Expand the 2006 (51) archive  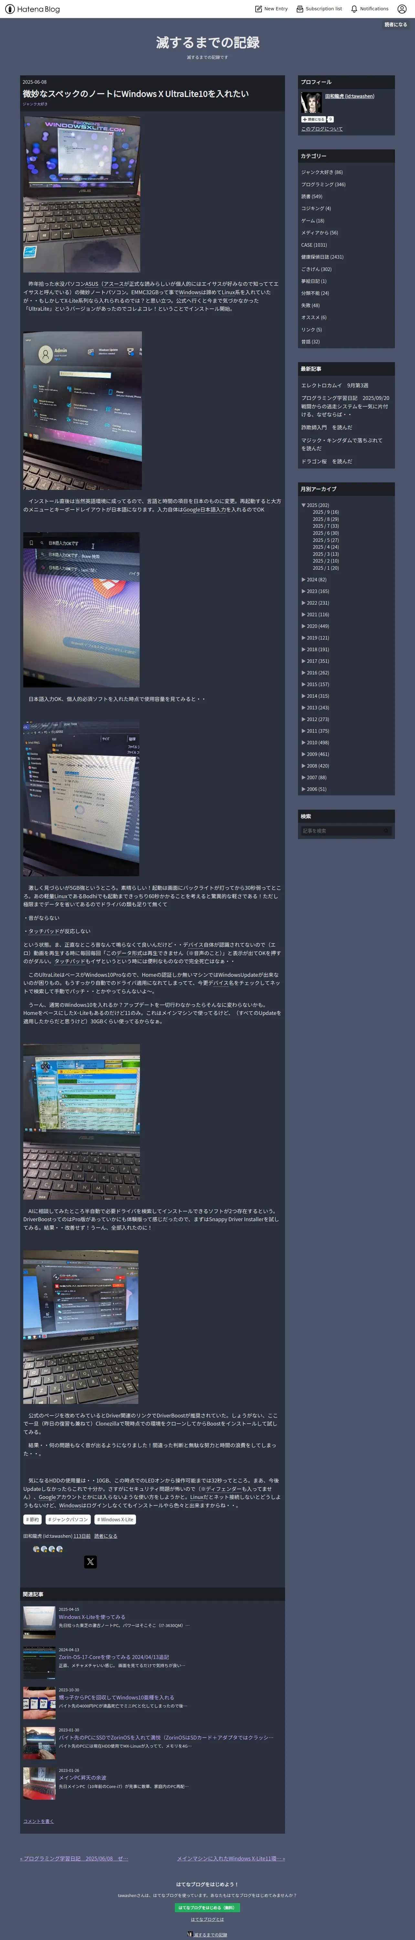pos(303,789)
